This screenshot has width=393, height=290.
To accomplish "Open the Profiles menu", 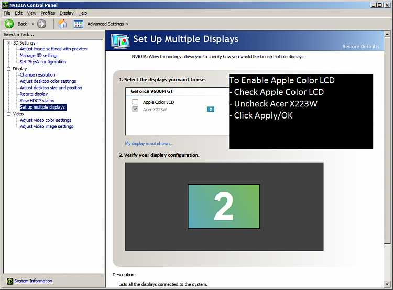I will [x=48, y=13].
